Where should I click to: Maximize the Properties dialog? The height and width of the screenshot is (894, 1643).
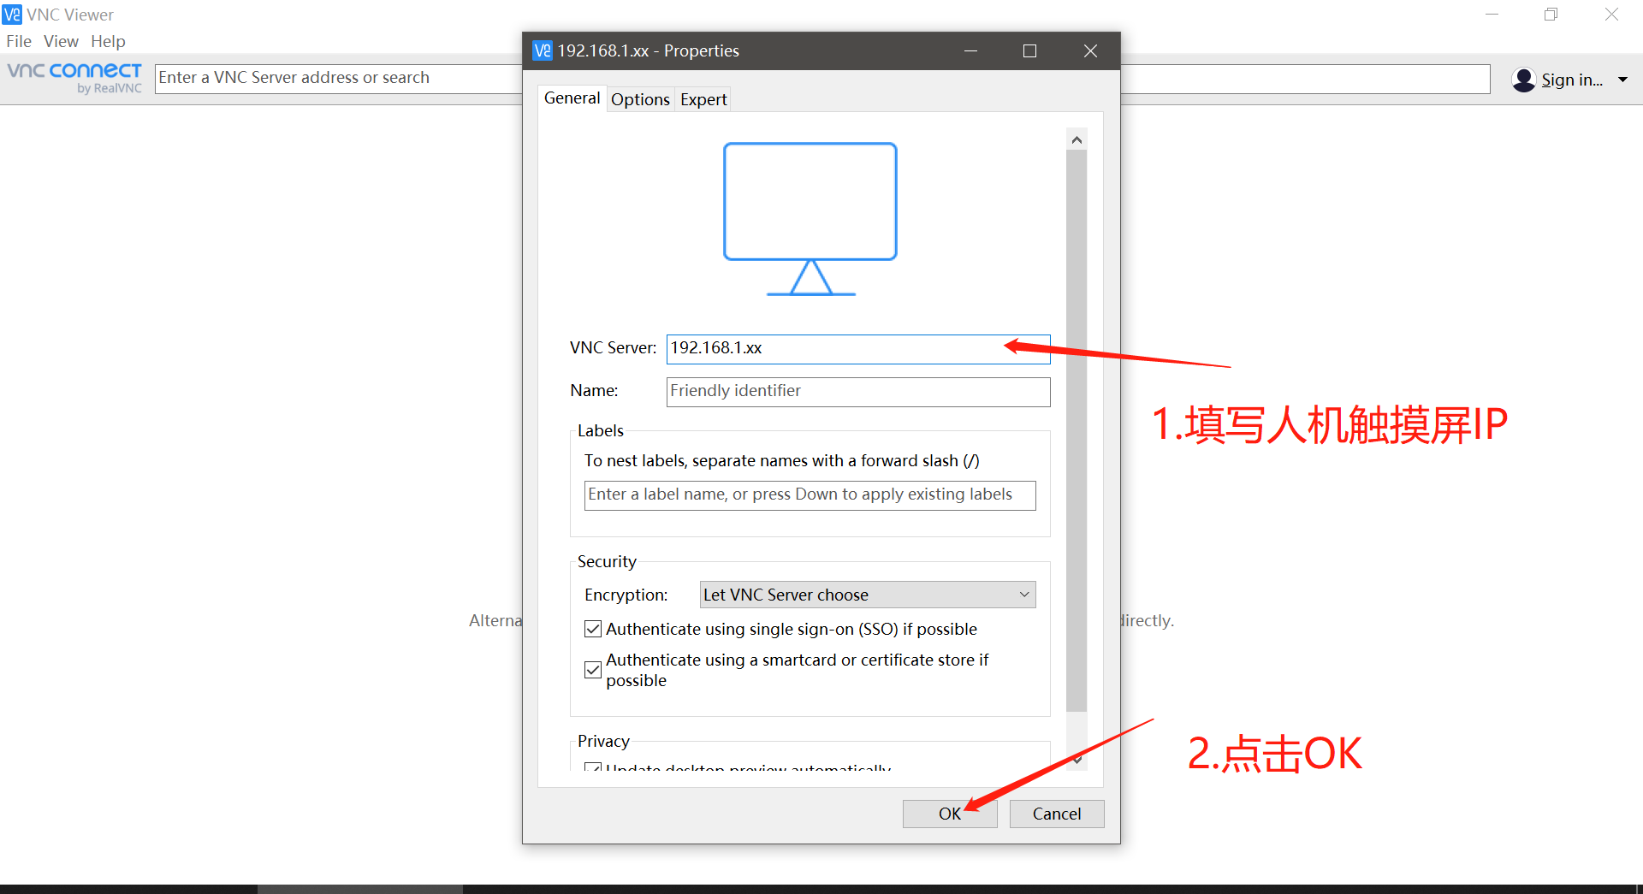[1030, 50]
